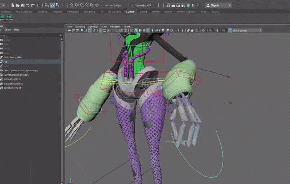290x184 pixels.
Task: Click the Outliner vertical scrollbar
Action: tap(62, 111)
